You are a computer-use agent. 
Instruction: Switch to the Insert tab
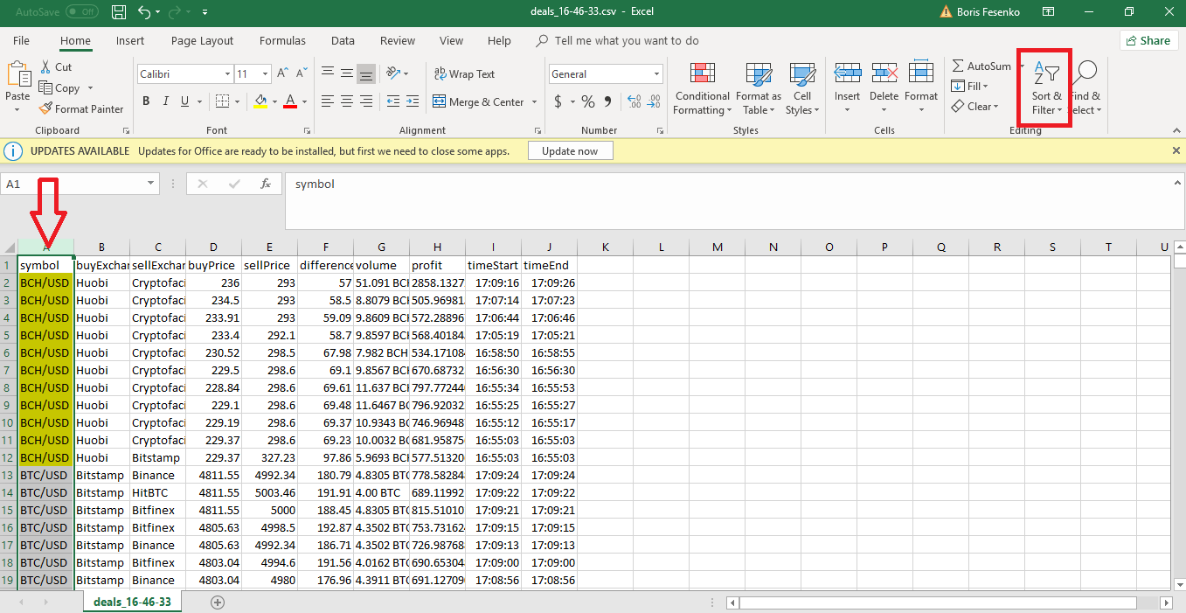(x=130, y=41)
